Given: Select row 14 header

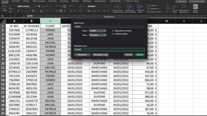Looking at the screenshot, I should [3, 80].
